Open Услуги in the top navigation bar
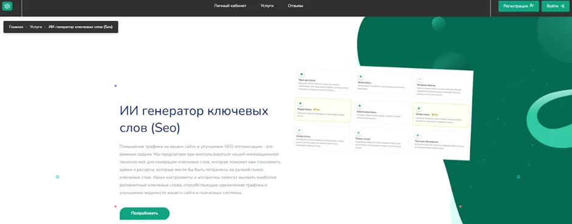This screenshot has width=572, height=224. click(x=267, y=6)
